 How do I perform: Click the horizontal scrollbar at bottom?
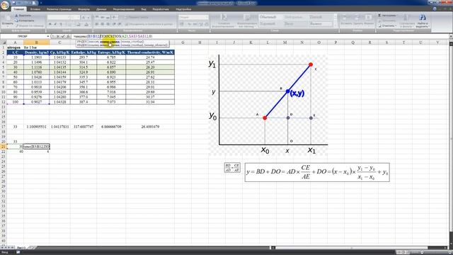coord(352,248)
